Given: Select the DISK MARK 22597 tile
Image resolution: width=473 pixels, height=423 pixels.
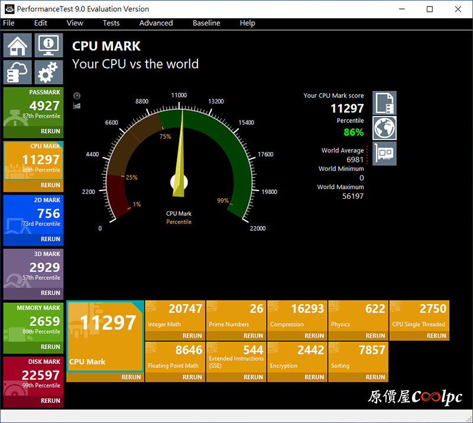Looking at the screenshot, I should coord(34,376).
